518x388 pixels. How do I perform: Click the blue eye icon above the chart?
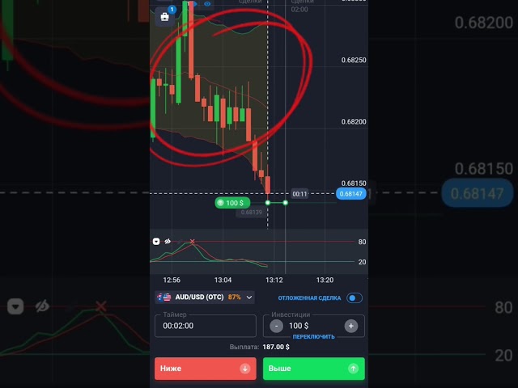(x=207, y=4)
